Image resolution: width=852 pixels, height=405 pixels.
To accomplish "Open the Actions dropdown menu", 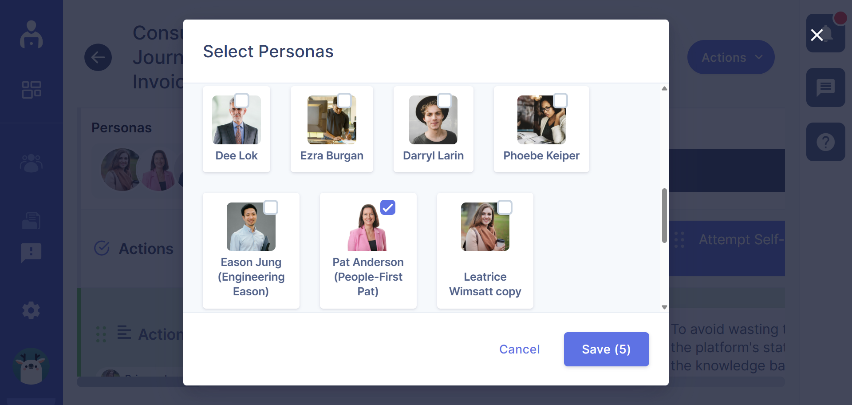I will coord(730,57).
